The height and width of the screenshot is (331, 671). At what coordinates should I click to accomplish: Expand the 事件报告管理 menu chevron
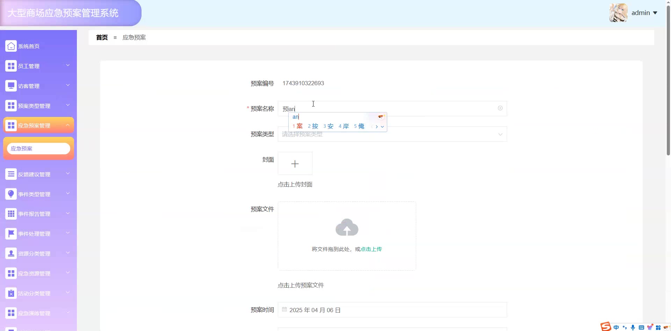[68, 213]
